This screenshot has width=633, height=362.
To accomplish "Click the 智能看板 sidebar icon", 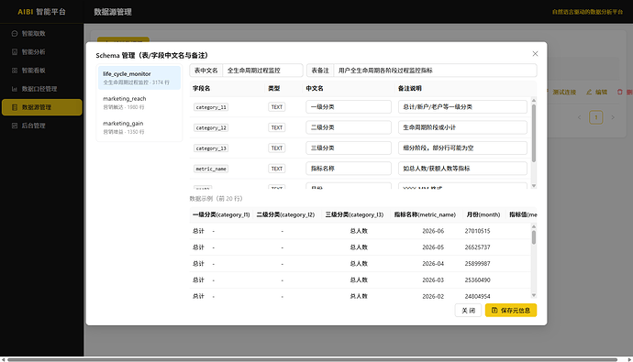I will pos(15,71).
